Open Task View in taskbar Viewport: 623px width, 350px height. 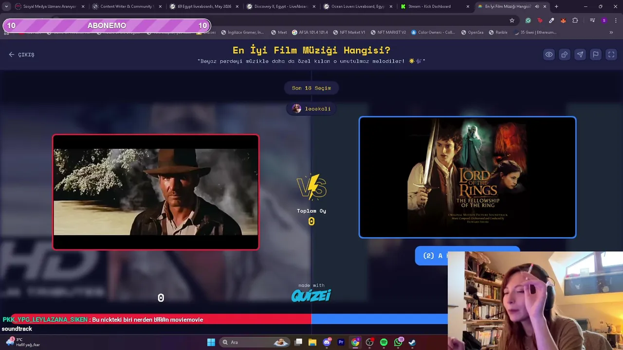click(298, 342)
